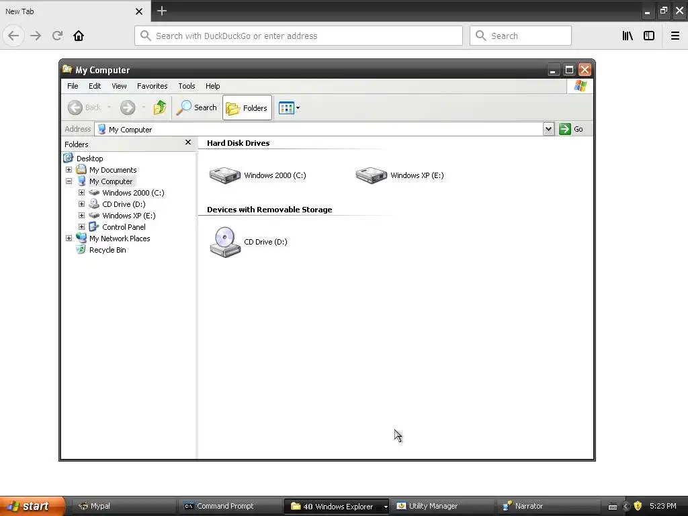Expand My Network Places tree node

(69, 239)
